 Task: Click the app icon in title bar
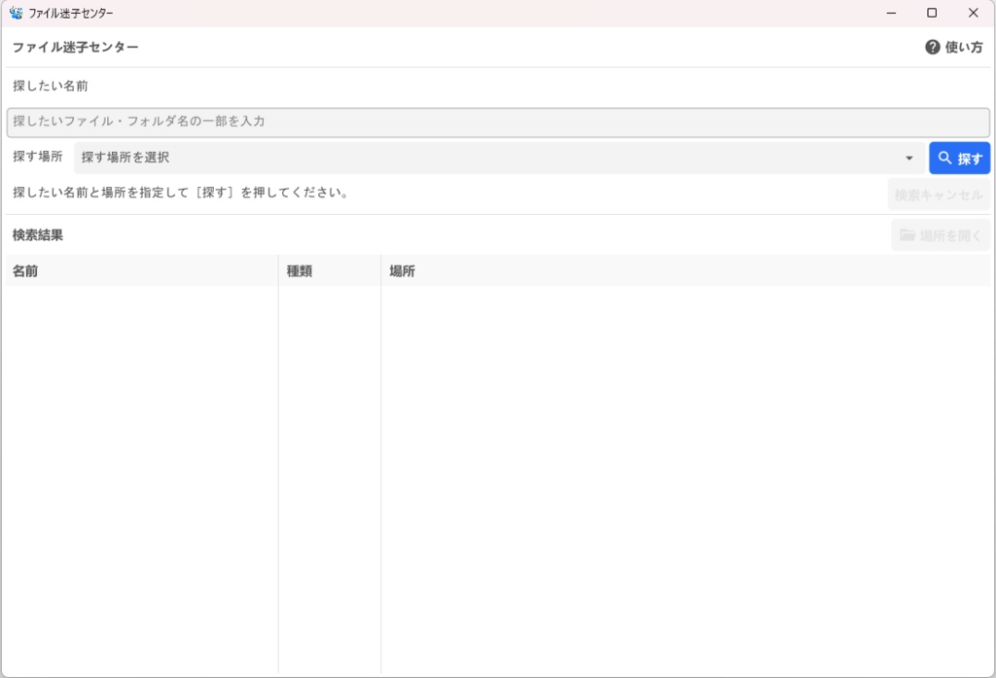(x=16, y=13)
